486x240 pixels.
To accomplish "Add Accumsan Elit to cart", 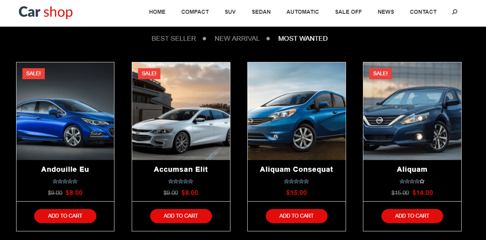I will pos(181,216).
